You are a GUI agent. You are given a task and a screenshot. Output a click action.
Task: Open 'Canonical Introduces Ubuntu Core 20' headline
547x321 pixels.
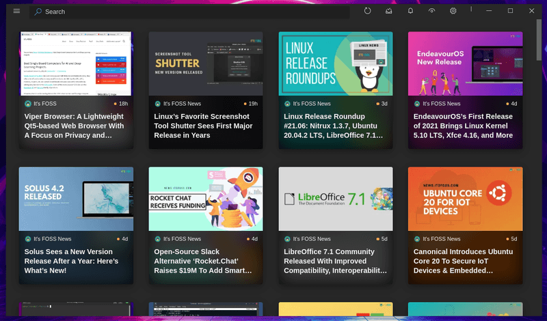click(463, 261)
